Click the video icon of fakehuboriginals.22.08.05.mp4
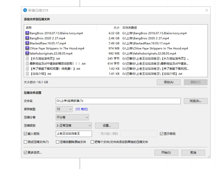This screenshot has height=169, width=222. tap(27, 53)
